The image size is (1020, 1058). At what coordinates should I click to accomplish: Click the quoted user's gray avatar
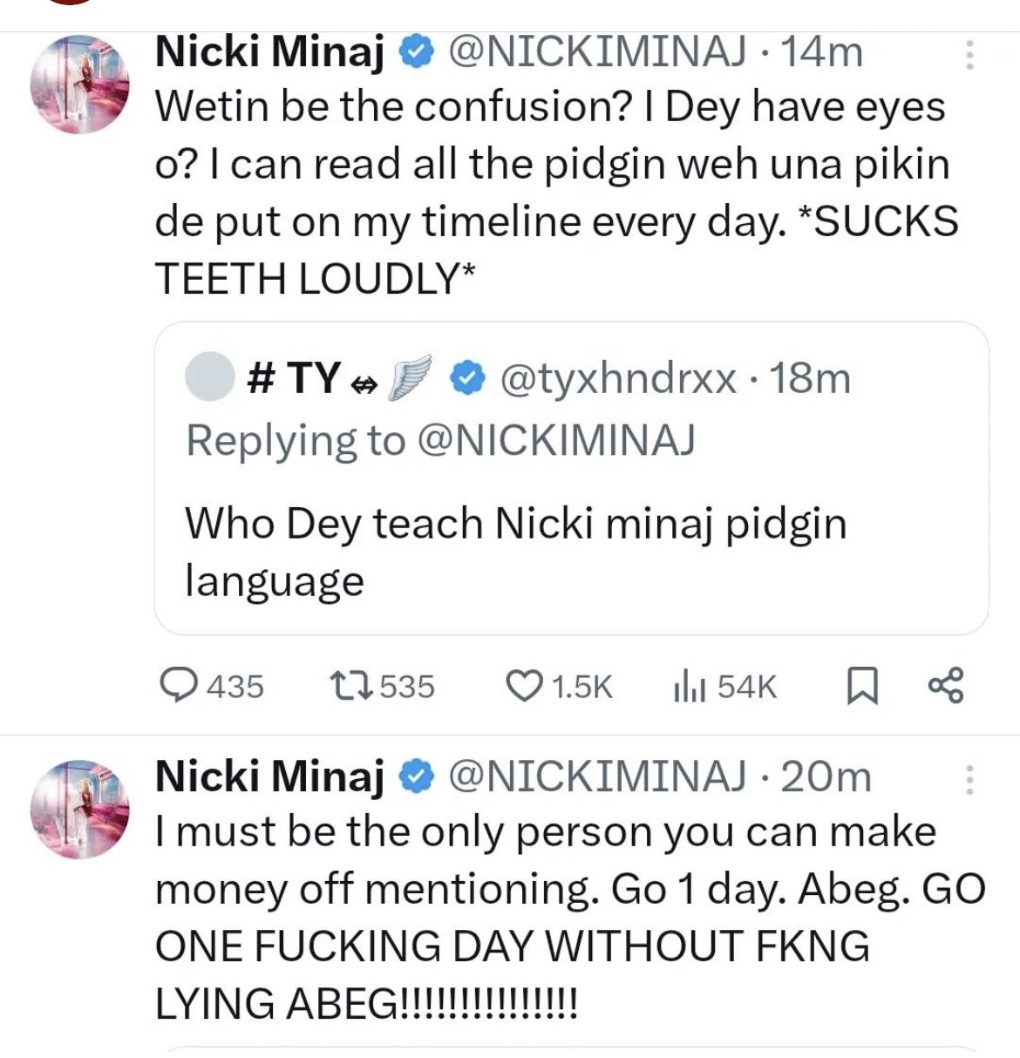point(209,377)
